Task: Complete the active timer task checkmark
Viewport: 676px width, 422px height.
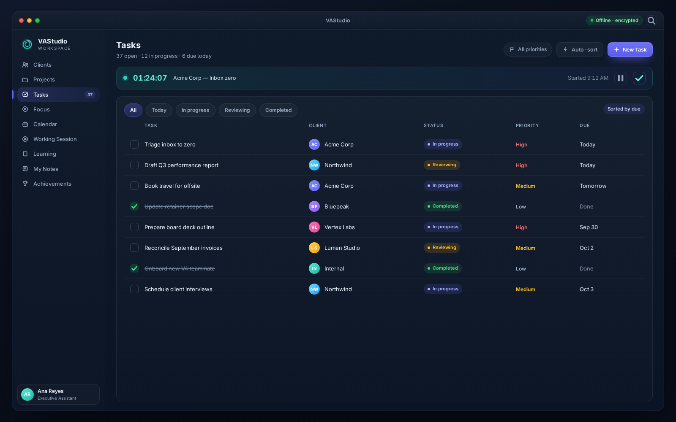Action: point(639,78)
